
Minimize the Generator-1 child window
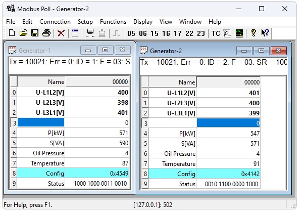pyautogui.click(x=88, y=50)
